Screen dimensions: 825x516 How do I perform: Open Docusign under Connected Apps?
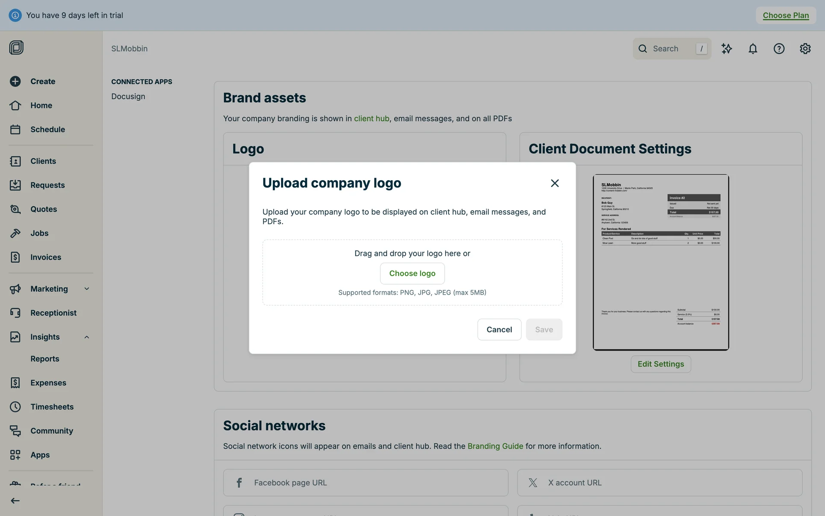(128, 96)
